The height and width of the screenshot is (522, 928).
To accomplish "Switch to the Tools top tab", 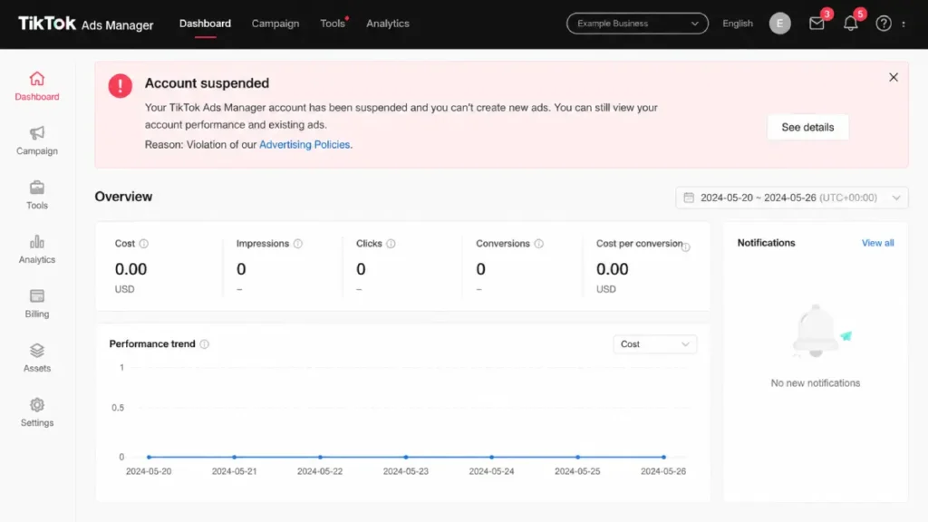I will (333, 24).
